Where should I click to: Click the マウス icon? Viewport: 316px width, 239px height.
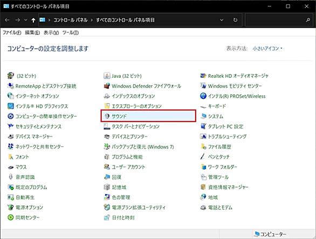click(x=10, y=167)
